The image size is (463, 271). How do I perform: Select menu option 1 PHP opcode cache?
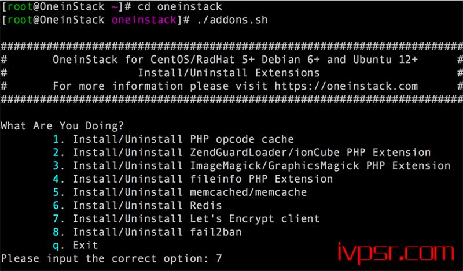173,139
